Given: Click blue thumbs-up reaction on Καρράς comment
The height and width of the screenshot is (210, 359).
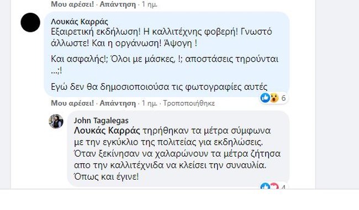Looking at the screenshot, I should pos(265,98).
